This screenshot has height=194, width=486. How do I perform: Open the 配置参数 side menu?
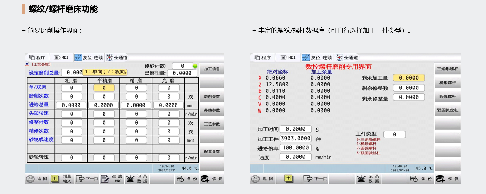pyautogui.click(x=212, y=152)
